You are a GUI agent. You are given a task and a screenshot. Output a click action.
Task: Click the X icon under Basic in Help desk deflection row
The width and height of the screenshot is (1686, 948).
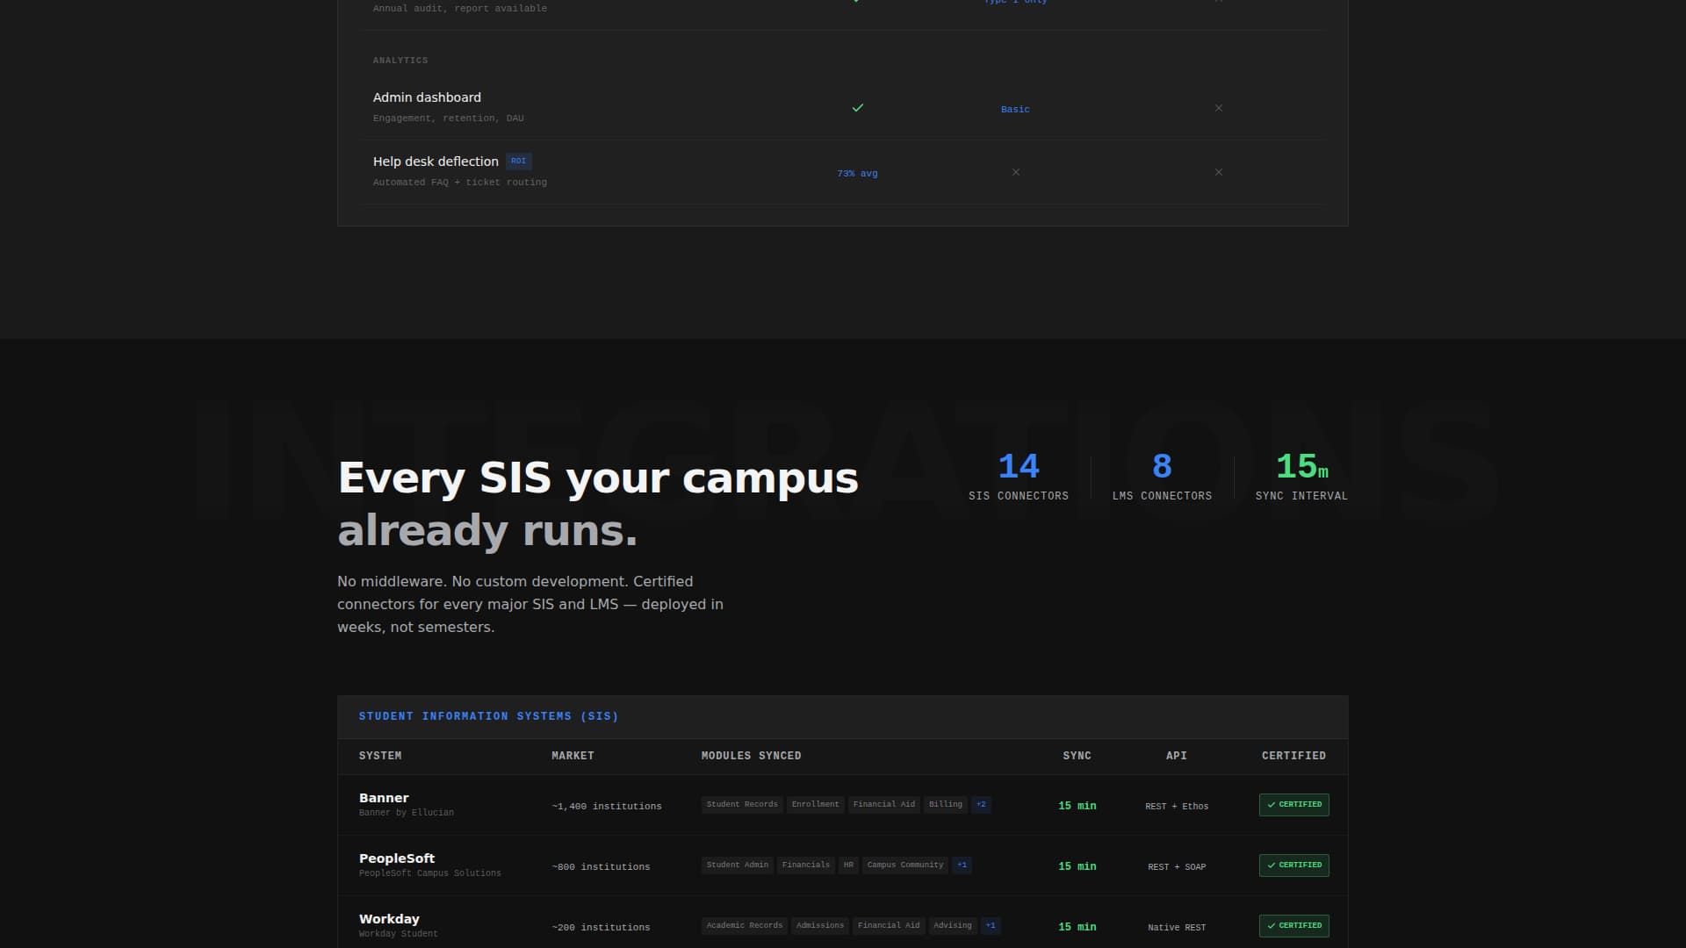(1016, 172)
